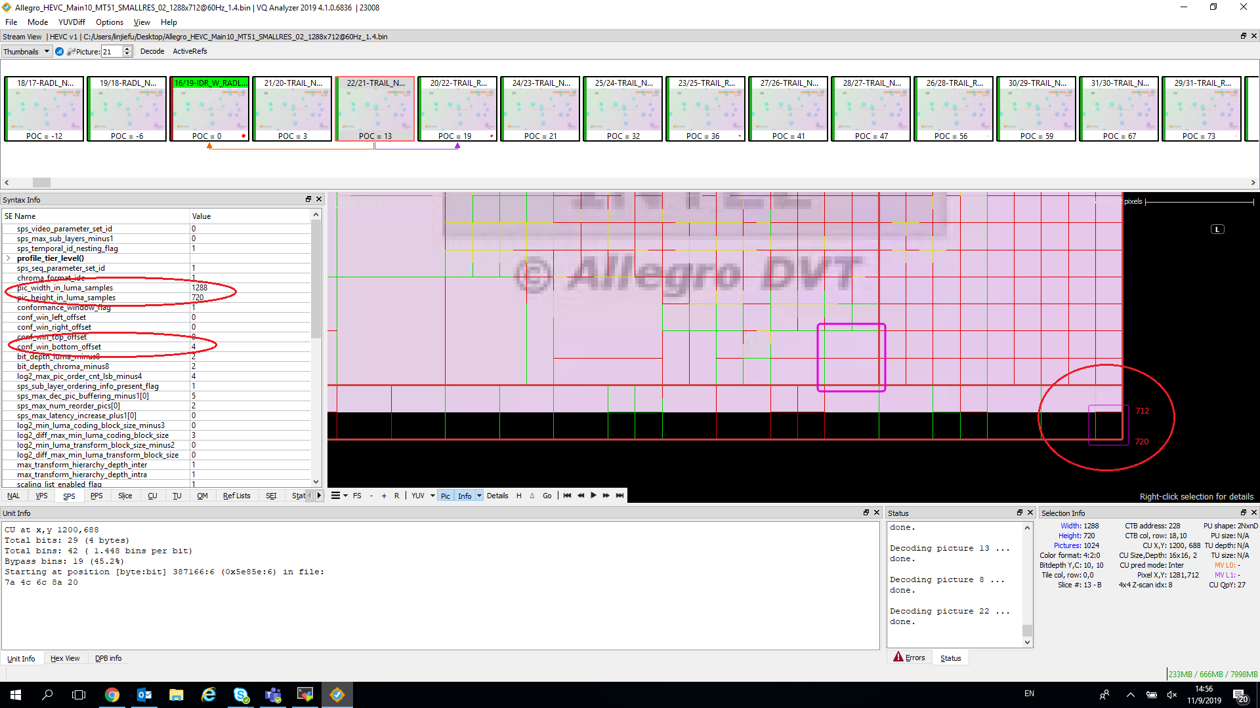Image resolution: width=1260 pixels, height=708 pixels.
Task: Click the FS fullscreen icon in viewer toolbar
Action: pos(358,496)
